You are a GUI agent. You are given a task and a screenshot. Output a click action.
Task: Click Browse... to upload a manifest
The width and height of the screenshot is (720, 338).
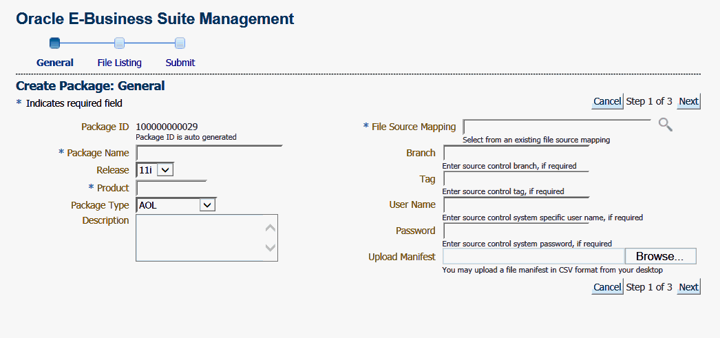click(660, 256)
